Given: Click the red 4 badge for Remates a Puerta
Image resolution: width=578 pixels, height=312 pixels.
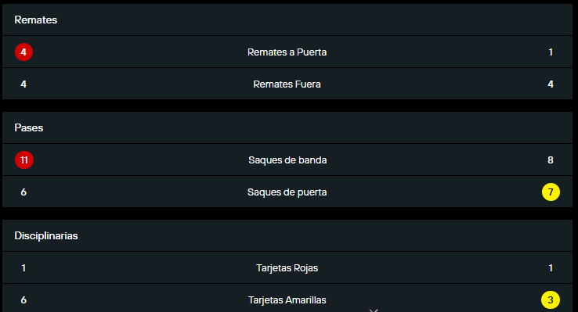Looking at the screenshot, I should (x=23, y=52).
